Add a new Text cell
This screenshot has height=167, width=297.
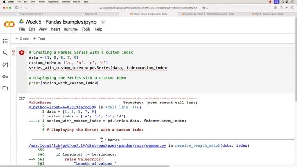(39, 39)
